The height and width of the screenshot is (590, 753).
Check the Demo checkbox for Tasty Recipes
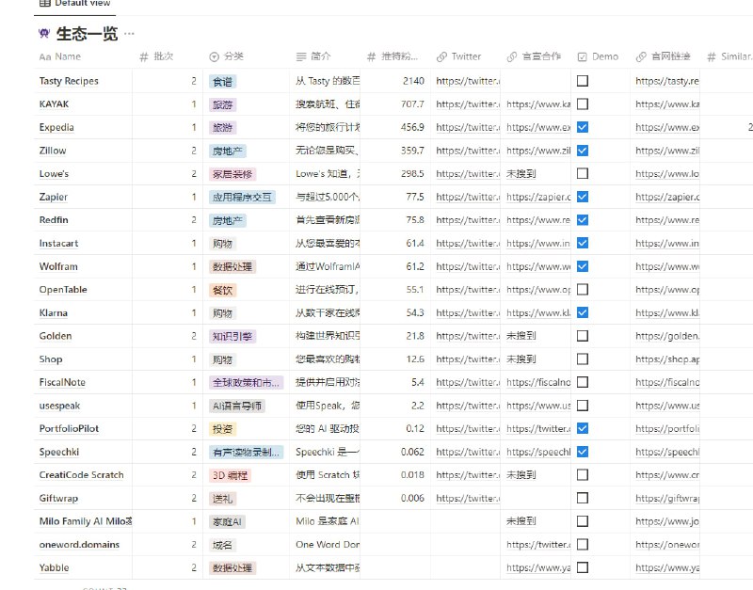tap(583, 81)
